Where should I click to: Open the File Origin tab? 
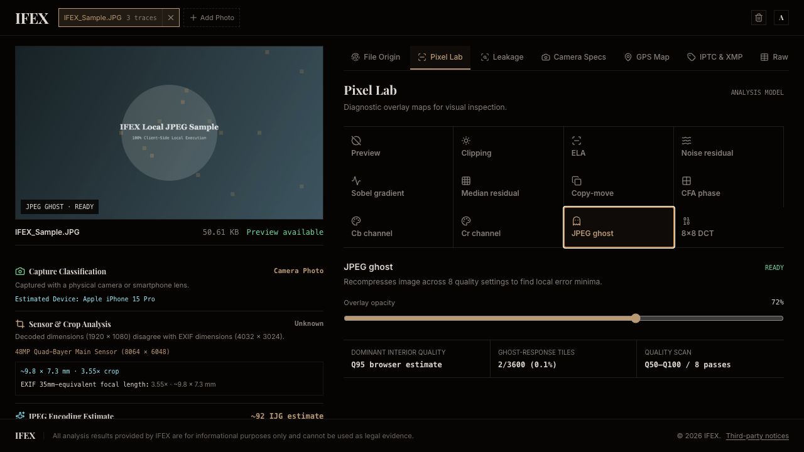(x=376, y=57)
